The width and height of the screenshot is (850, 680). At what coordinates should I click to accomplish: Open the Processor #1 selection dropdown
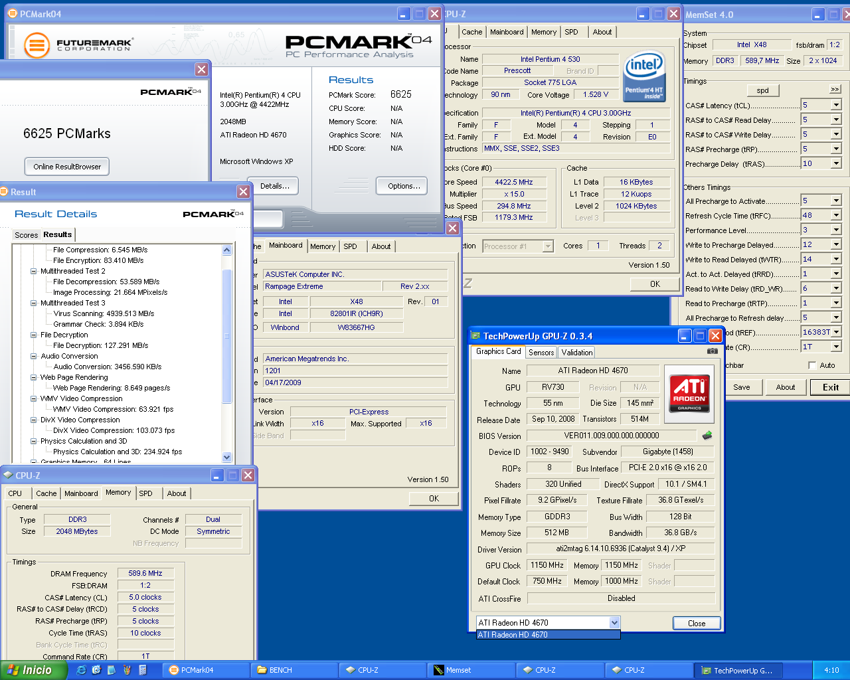(548, 246)
